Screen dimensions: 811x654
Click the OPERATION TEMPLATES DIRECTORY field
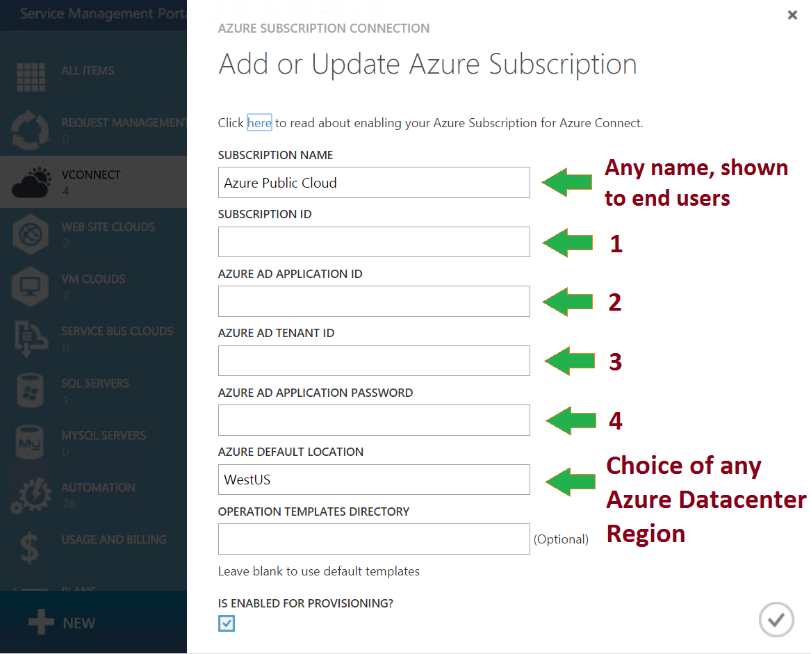(x=374, y=539)
